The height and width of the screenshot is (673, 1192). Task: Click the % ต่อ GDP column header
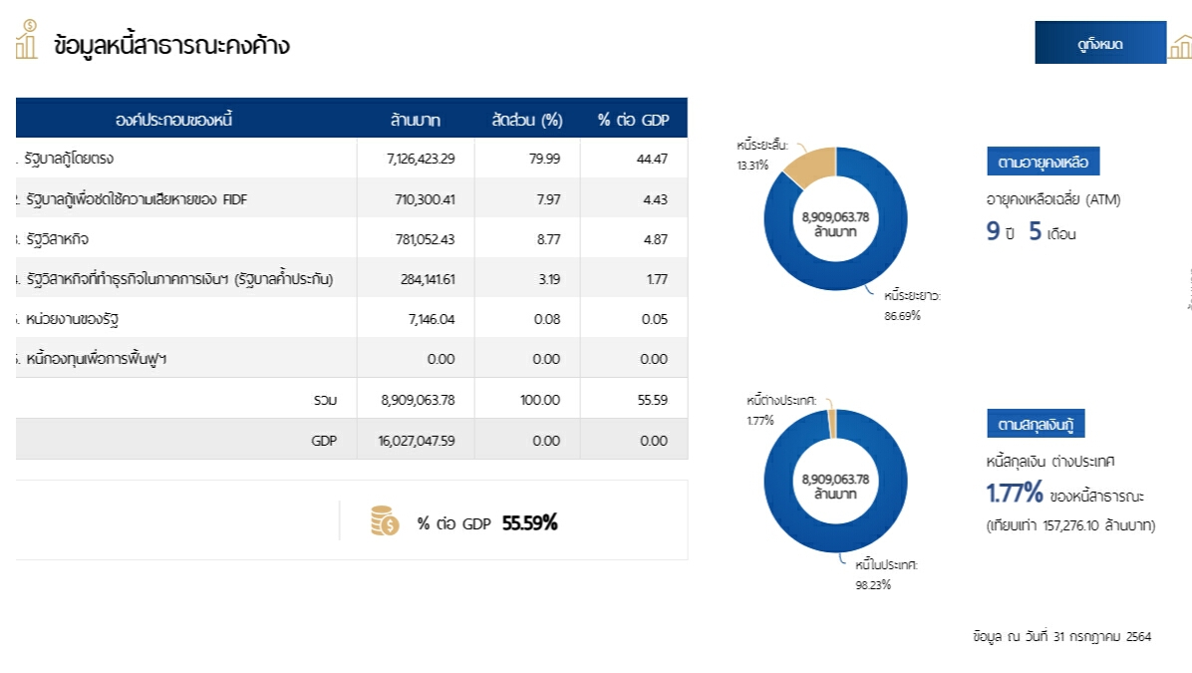pyautogui.click(x=633, y=120)
